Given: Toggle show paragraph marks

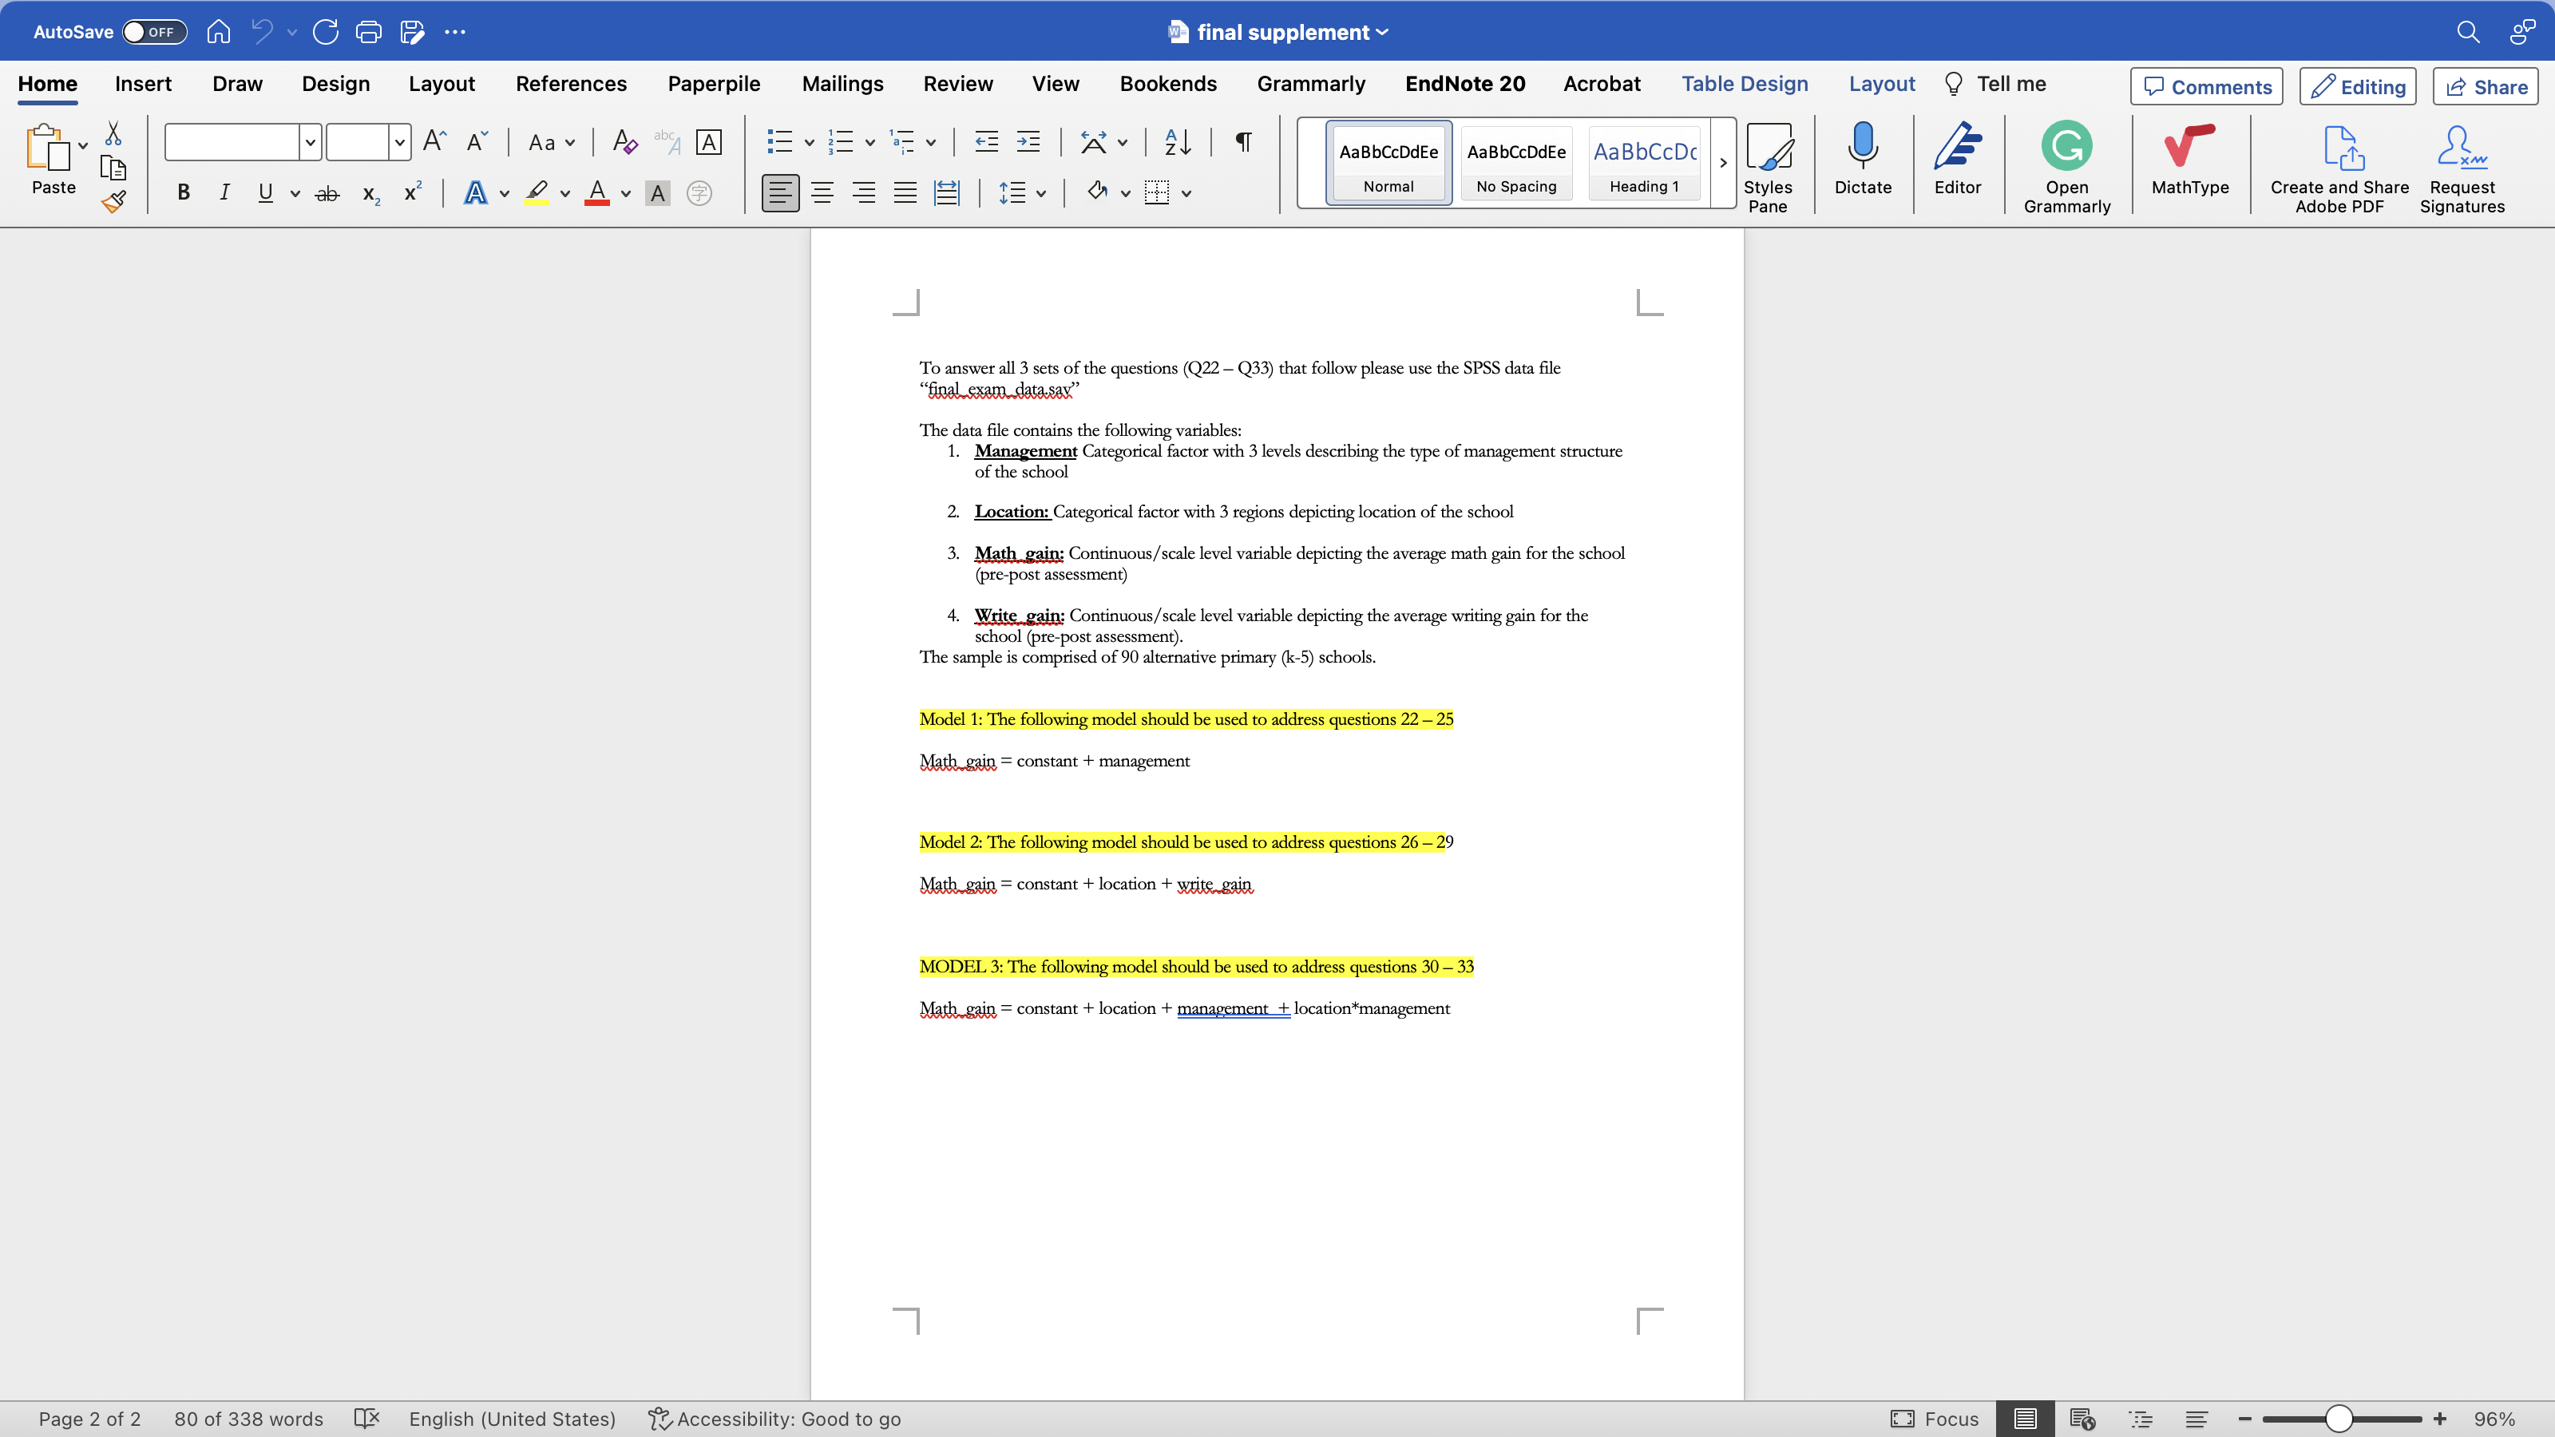Looking at the screenshot, I should (1243, 142).
